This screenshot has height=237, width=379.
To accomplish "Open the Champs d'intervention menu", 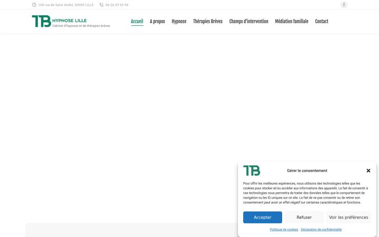I will (248, 21).
